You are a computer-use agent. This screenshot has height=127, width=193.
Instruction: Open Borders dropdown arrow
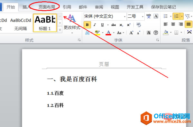pyautogui.click(x=181, y=33)
